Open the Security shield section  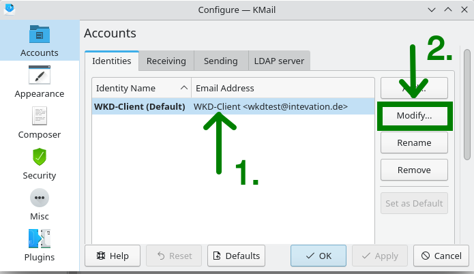[40, 164]
